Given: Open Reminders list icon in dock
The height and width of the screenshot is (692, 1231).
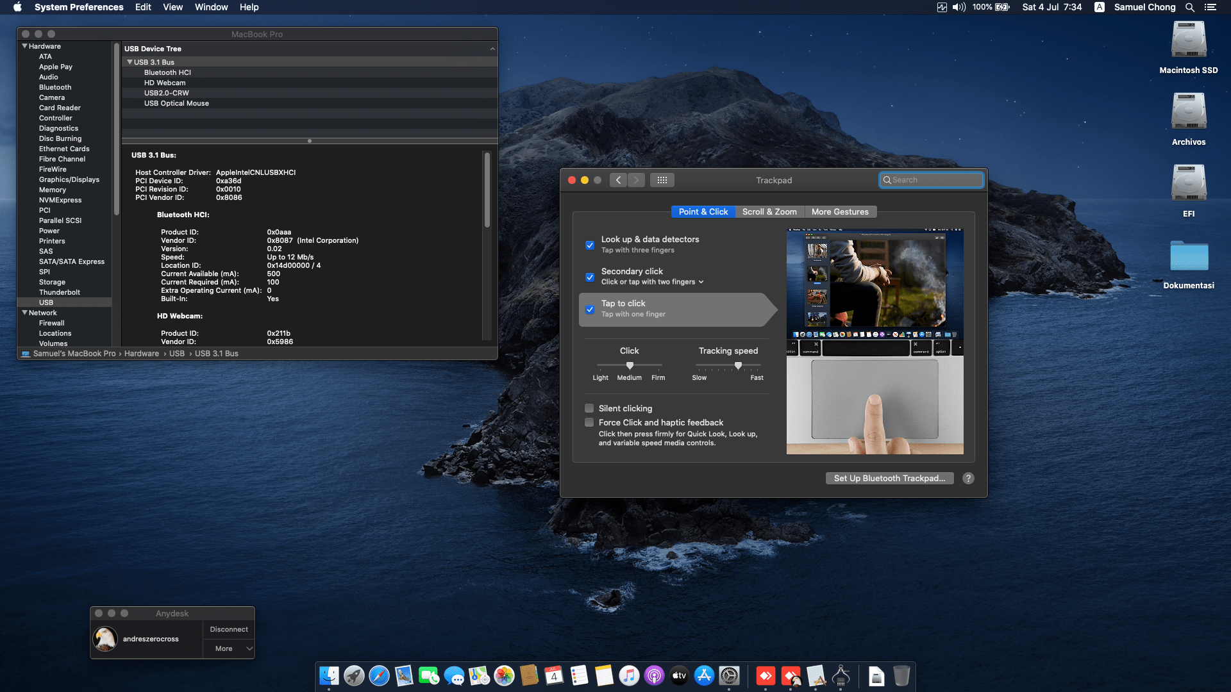Looking at the screenshot, I should tap(579, 676).
